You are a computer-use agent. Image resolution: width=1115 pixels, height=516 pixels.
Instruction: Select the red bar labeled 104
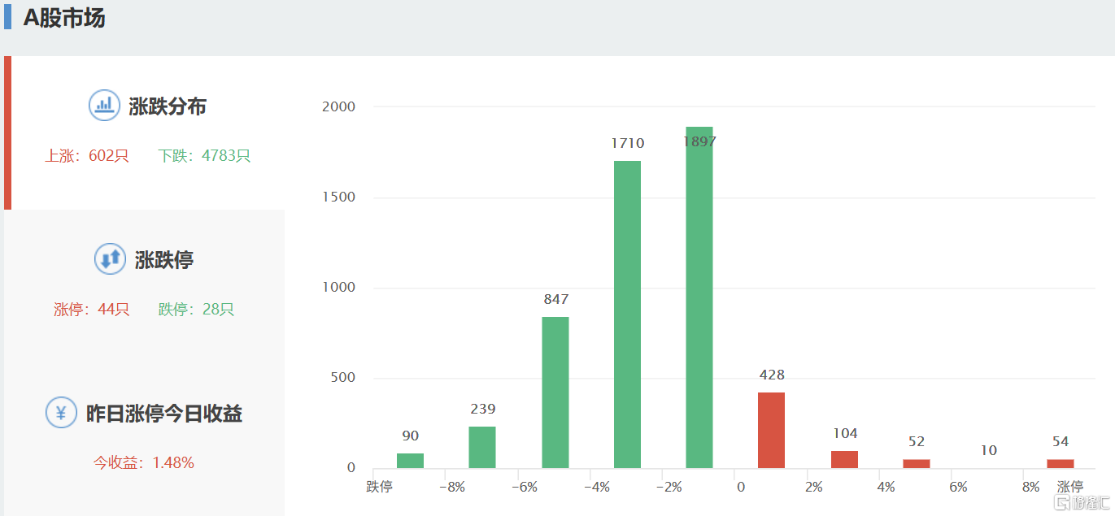pos(844,460)
